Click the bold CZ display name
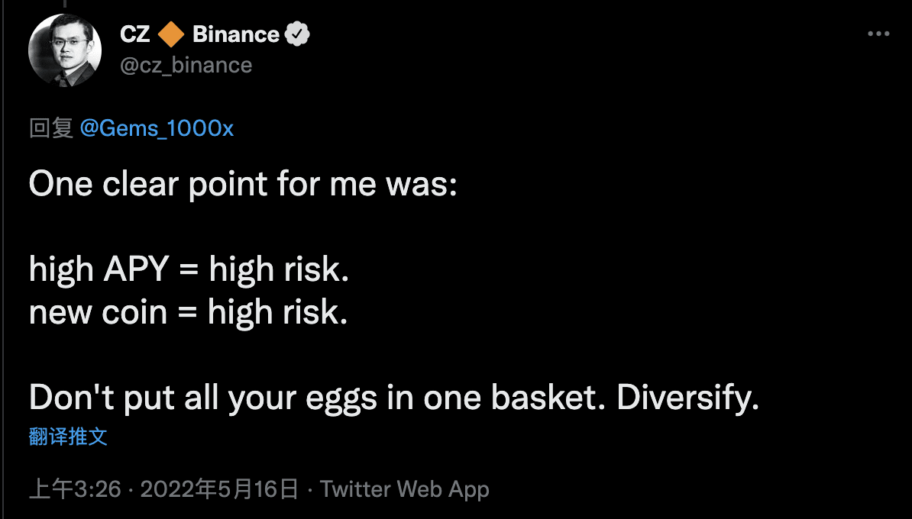 tap(135, 35)
